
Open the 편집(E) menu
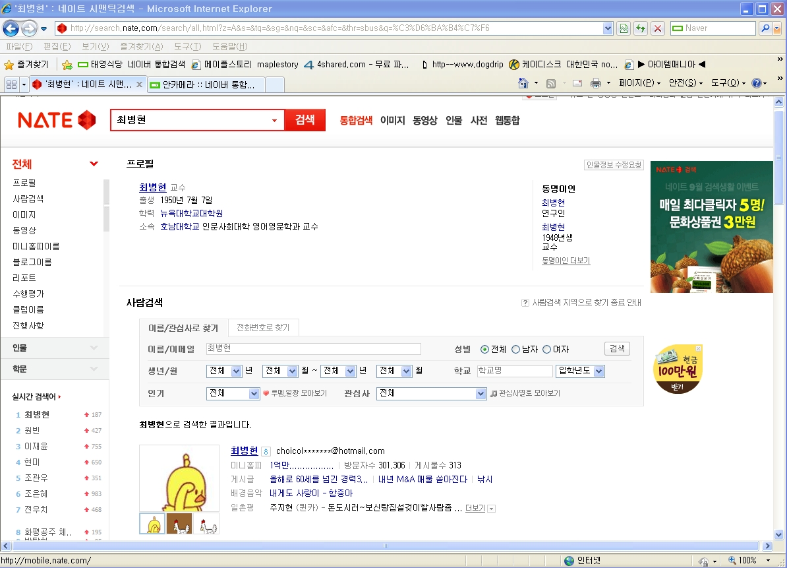(x=57, y=47)
